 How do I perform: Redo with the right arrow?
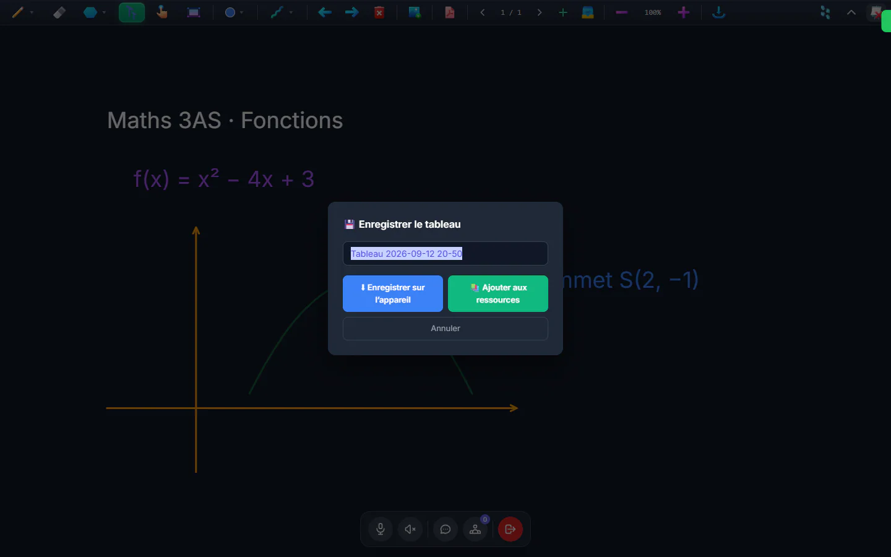[352, 12]
